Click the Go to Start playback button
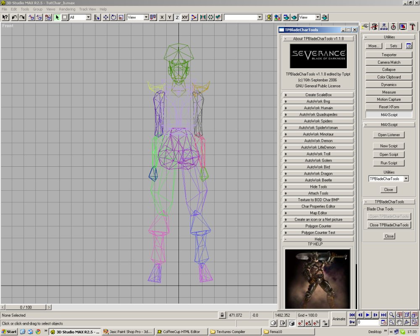 click(x=352, y=315)
